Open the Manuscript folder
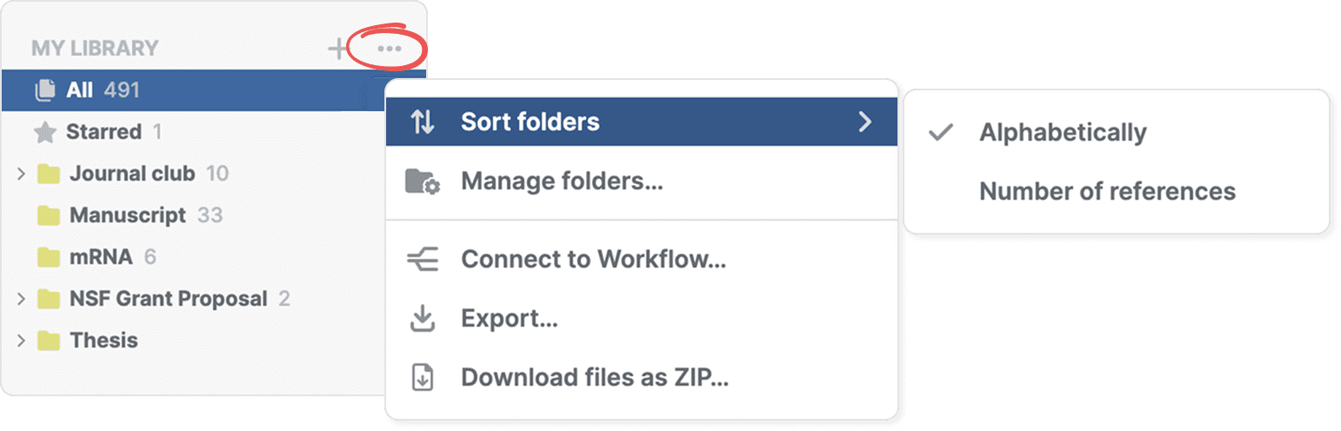1341x431 pixels. coord(127,215)
